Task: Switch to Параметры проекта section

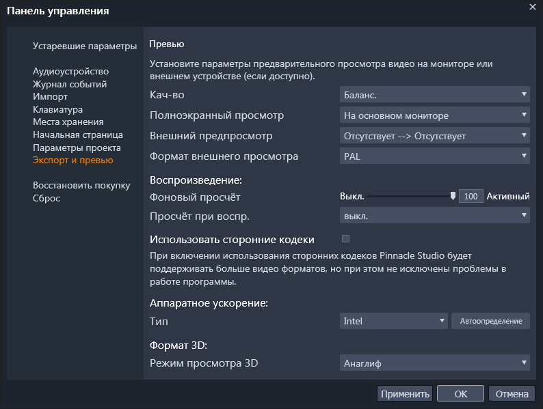Action: (x=77, y=147)
